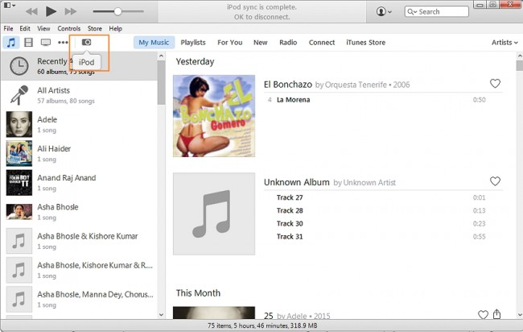Select Recently Added clock icon
Screen dimensions: 523x332
click(19, 66)
